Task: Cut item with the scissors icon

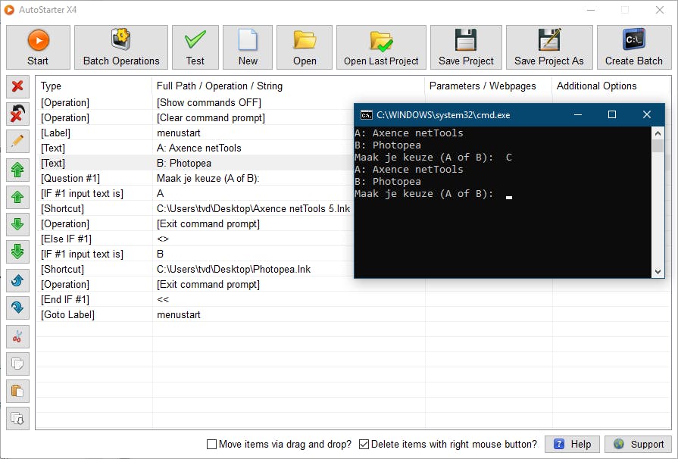Action: pyautogui.click(x=17, y=337)
